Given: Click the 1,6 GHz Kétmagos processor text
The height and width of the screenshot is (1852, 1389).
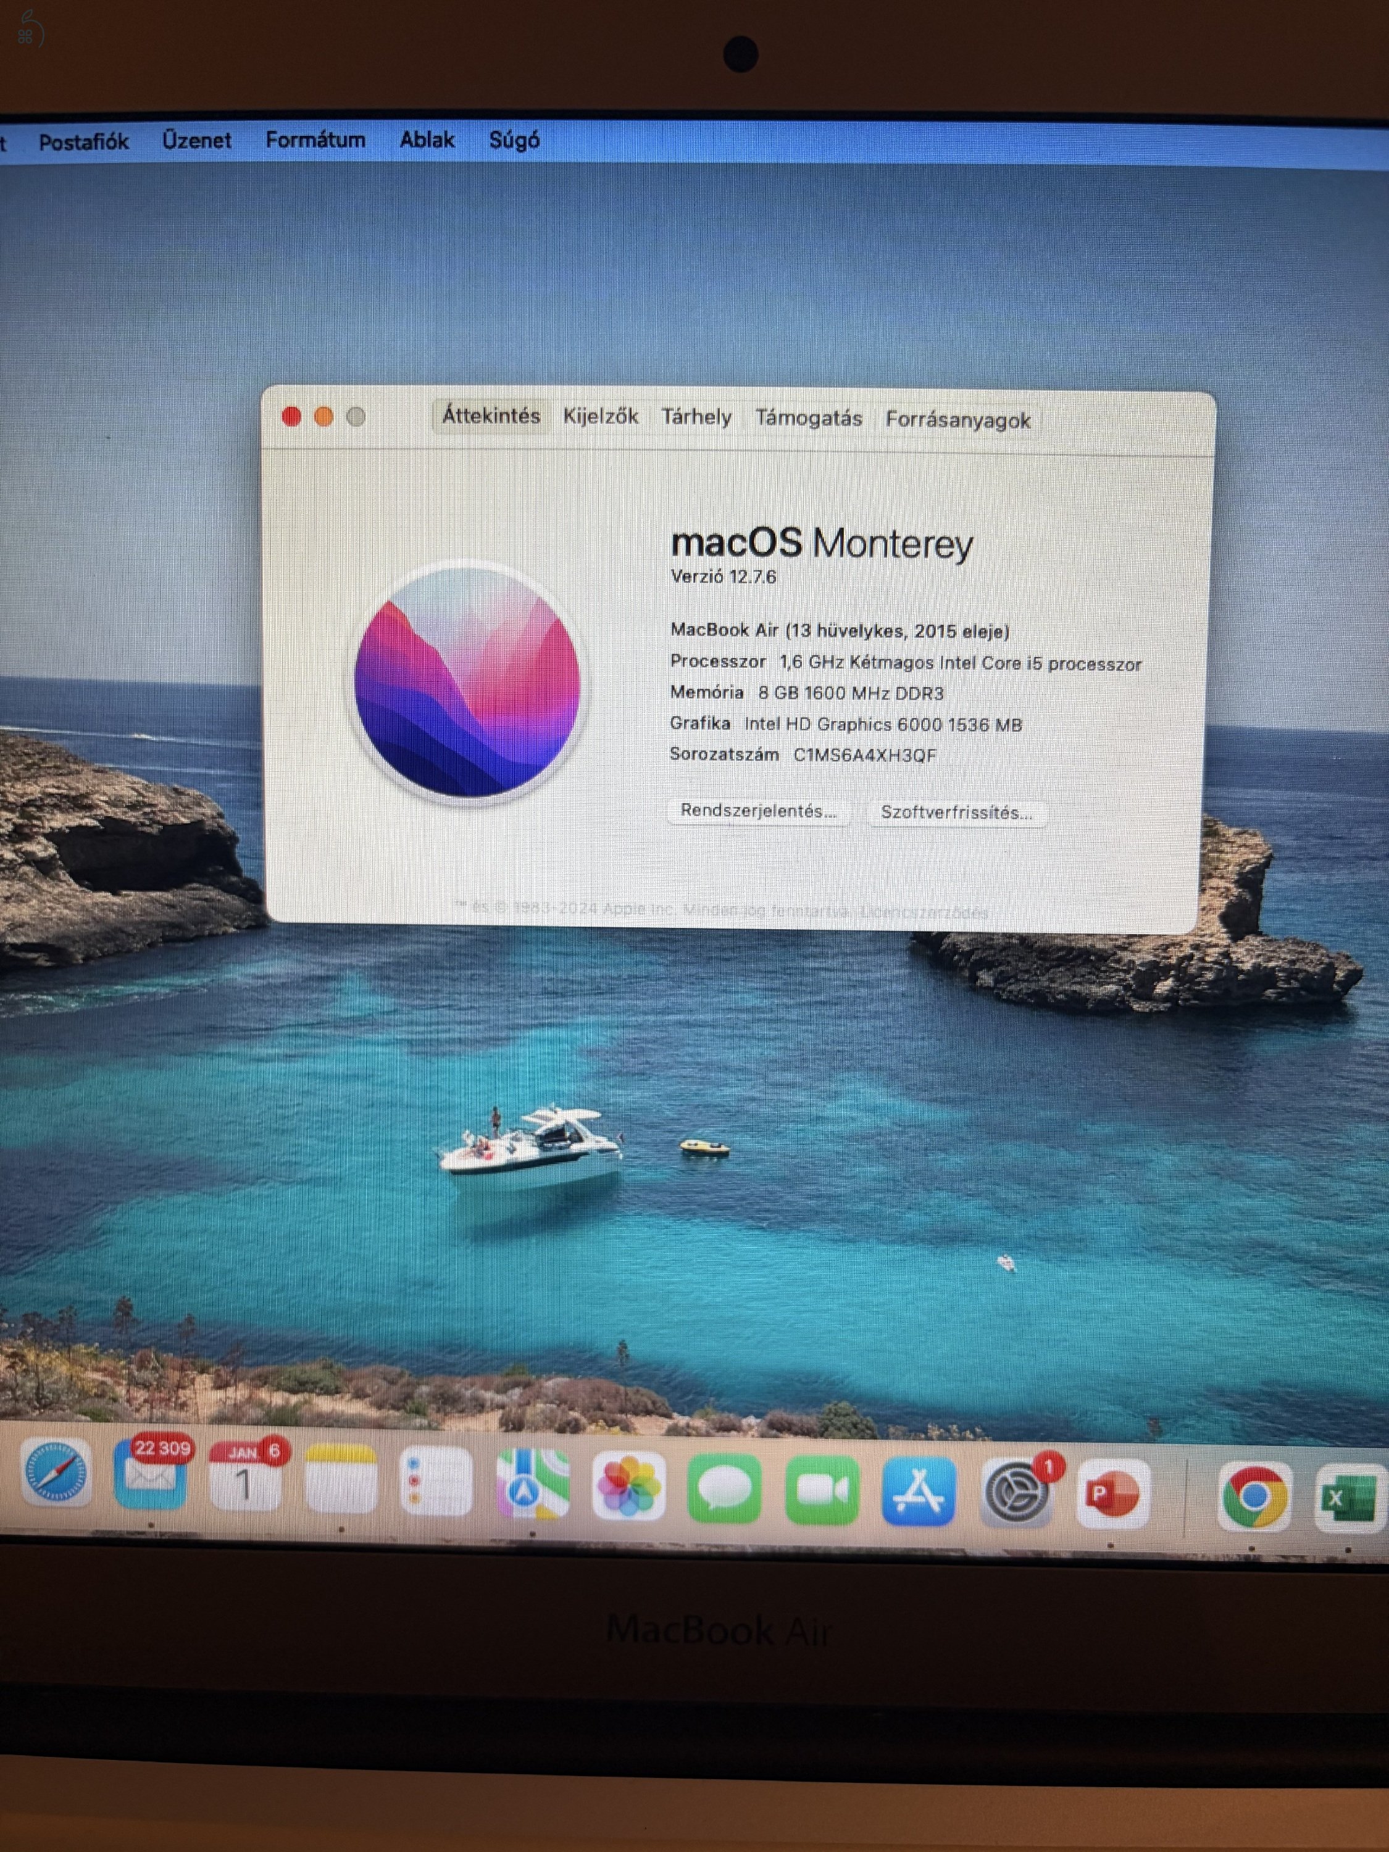Looking at the screenshot, I should (x=961, y=663).
